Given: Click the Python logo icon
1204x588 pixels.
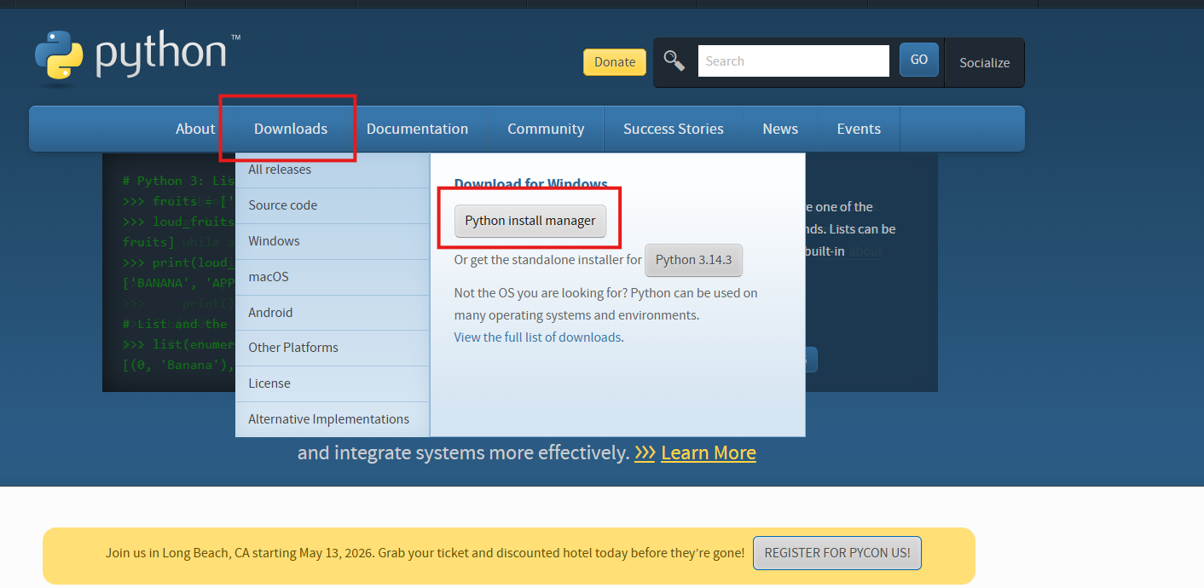Looking at the screenshot, I should coord(59,57).
